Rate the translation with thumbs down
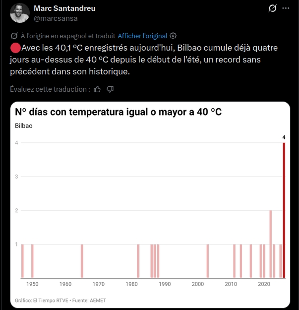Viewport: 299px width, 310px height. click(x=110, y=89)
